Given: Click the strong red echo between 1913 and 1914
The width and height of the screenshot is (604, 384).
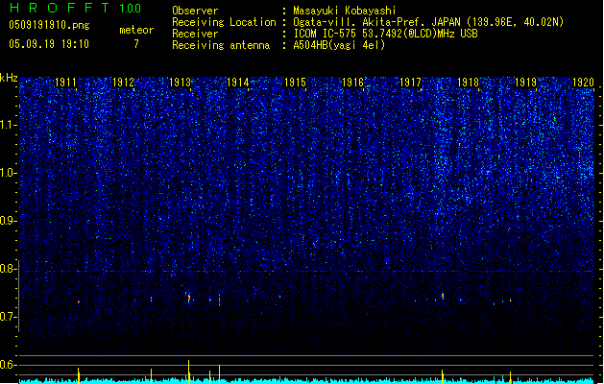Looking at the screenshot, I should (x=219, y=300).
